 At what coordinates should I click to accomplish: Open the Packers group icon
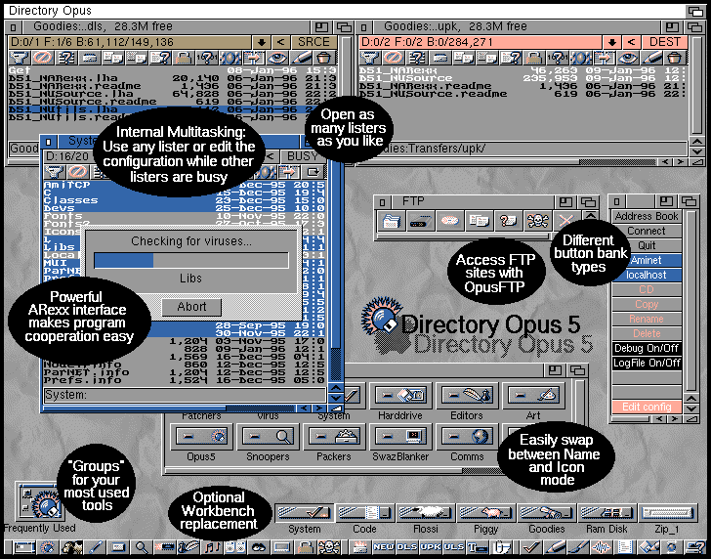click(334, 437)
